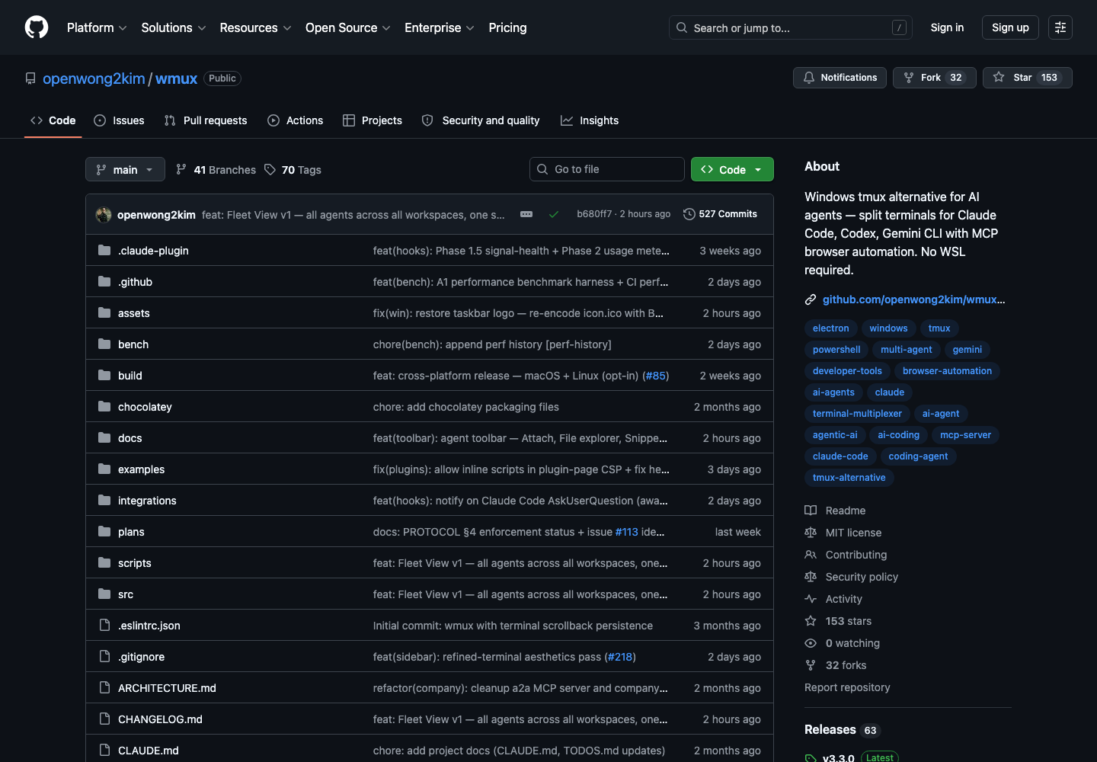Viewport: 1097px width, 762px height.
Task: Click the Search or jump to field
Action: point(791,27)
